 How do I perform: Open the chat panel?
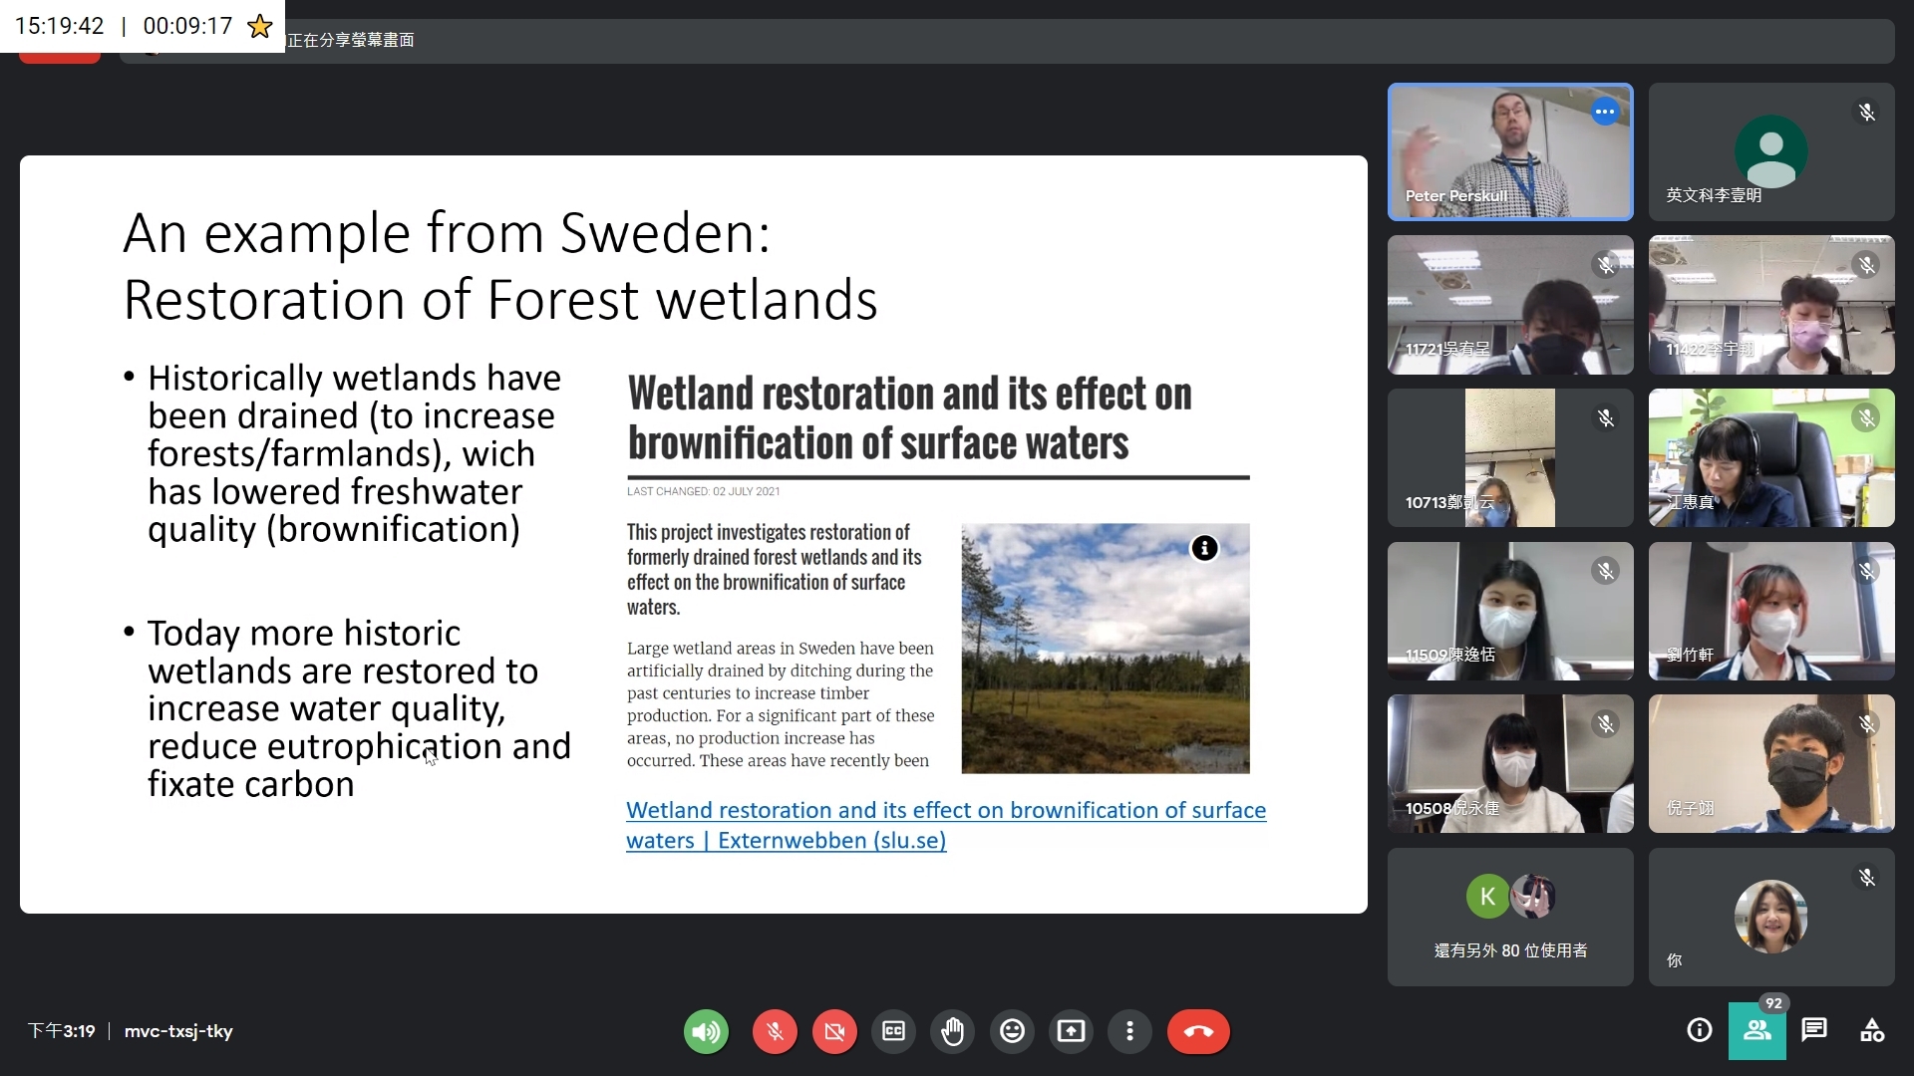coord(1814,1030)
